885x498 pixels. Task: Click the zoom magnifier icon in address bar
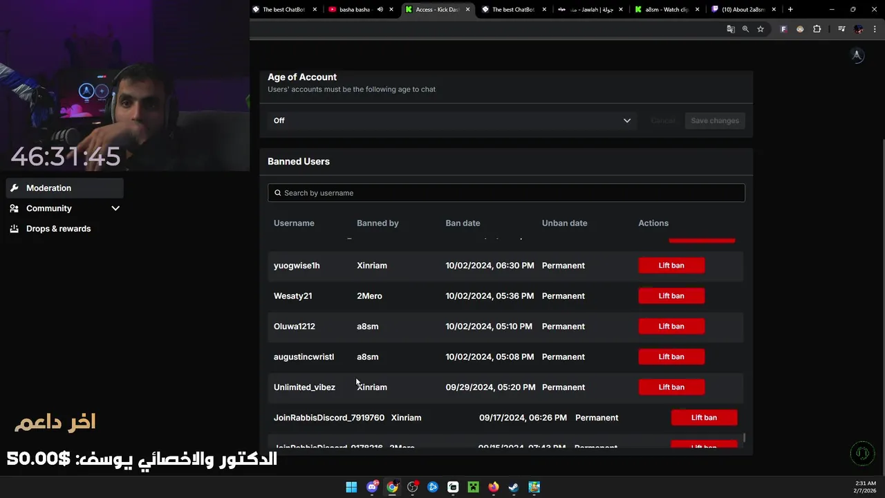(x=745, y=29)
